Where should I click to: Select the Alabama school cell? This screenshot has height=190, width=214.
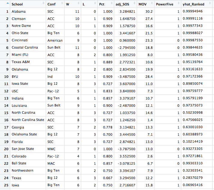click(19, 11)
